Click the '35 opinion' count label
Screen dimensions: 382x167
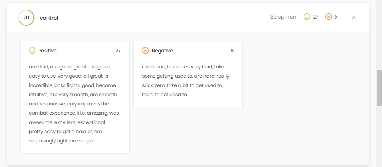click(283, 17)
